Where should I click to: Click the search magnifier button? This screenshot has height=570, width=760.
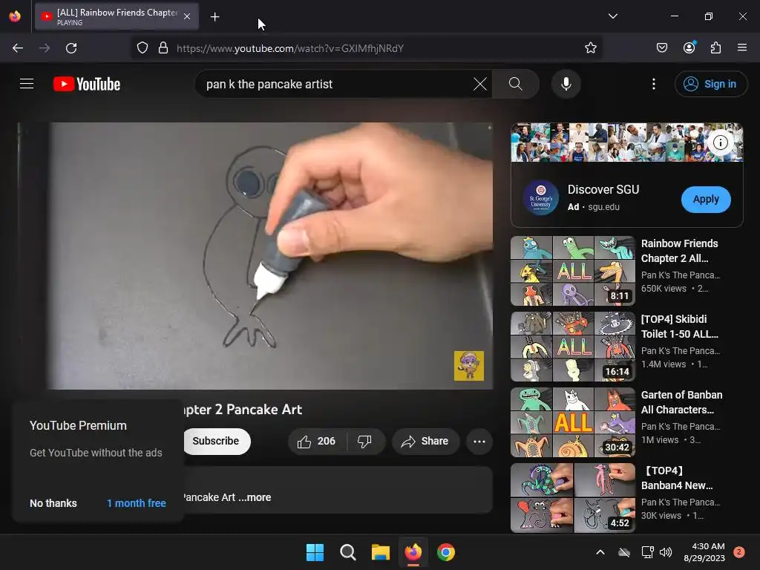coord(516,84)
